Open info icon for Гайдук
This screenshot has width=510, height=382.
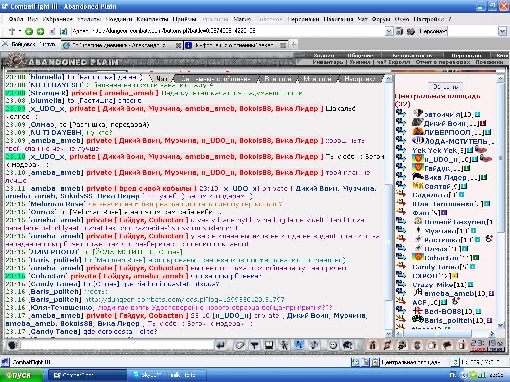467,168
